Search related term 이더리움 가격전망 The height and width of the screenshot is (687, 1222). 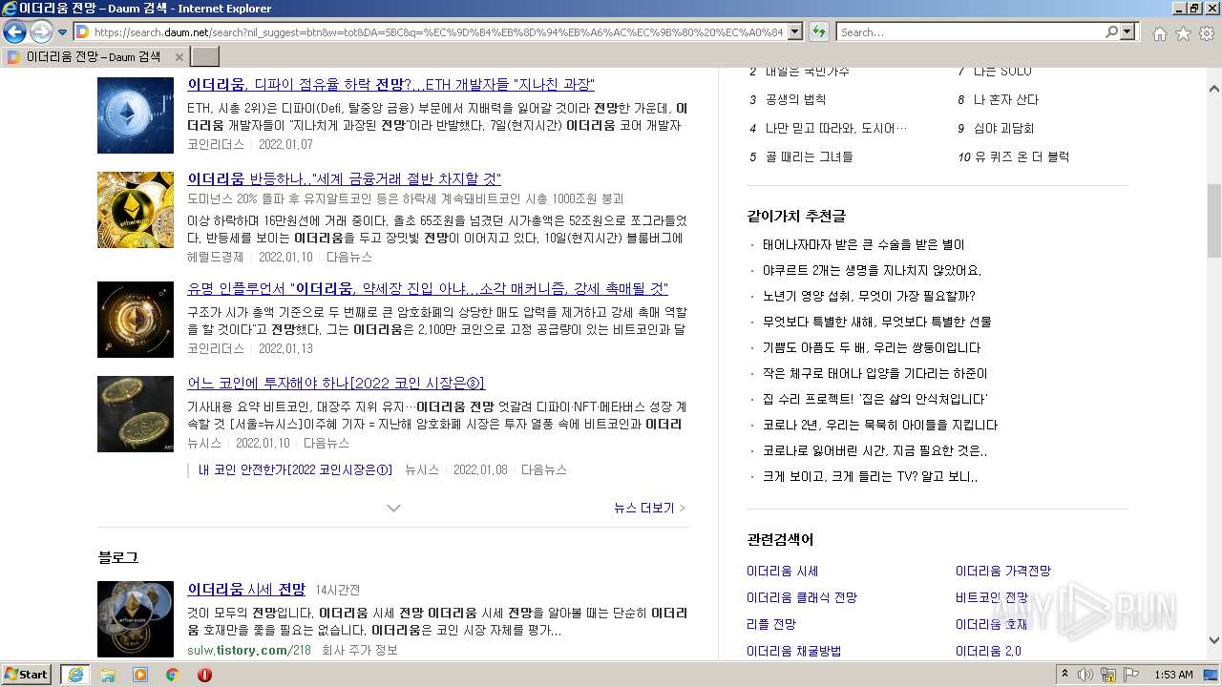point(1003,571)
